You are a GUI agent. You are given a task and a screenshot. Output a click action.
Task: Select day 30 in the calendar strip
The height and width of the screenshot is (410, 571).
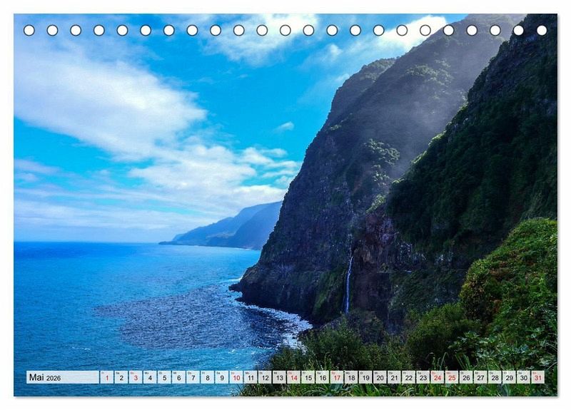[x=523, y=377]
